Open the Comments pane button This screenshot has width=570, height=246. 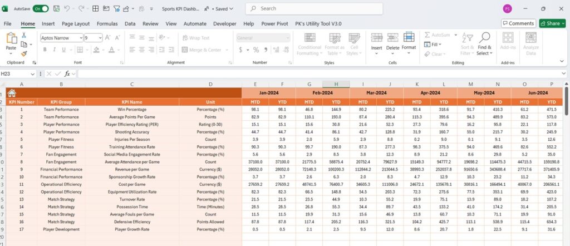click(x=518, y=23)
